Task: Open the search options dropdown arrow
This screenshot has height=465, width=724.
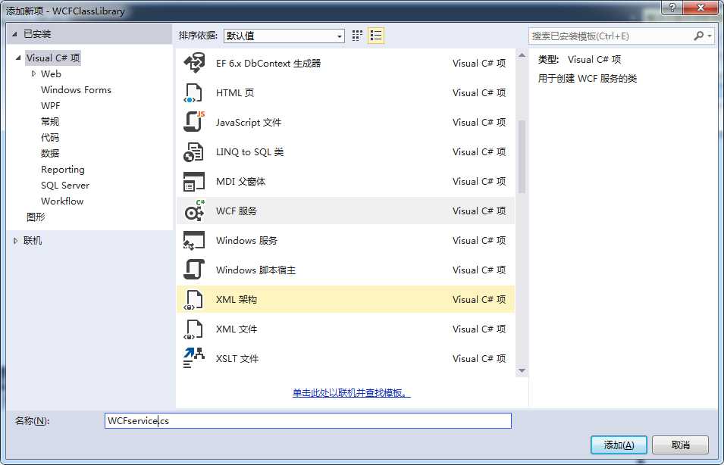Action: point(710,36)
